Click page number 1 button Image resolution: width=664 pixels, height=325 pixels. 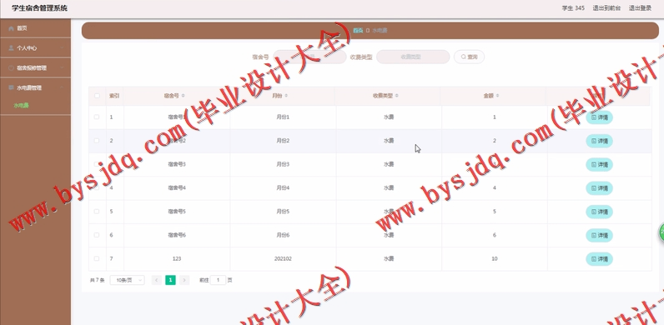(170, 280)
